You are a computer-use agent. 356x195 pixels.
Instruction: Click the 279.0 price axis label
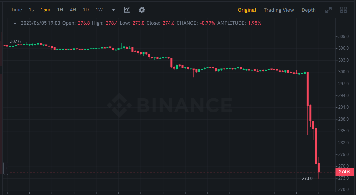pos(343,155)
